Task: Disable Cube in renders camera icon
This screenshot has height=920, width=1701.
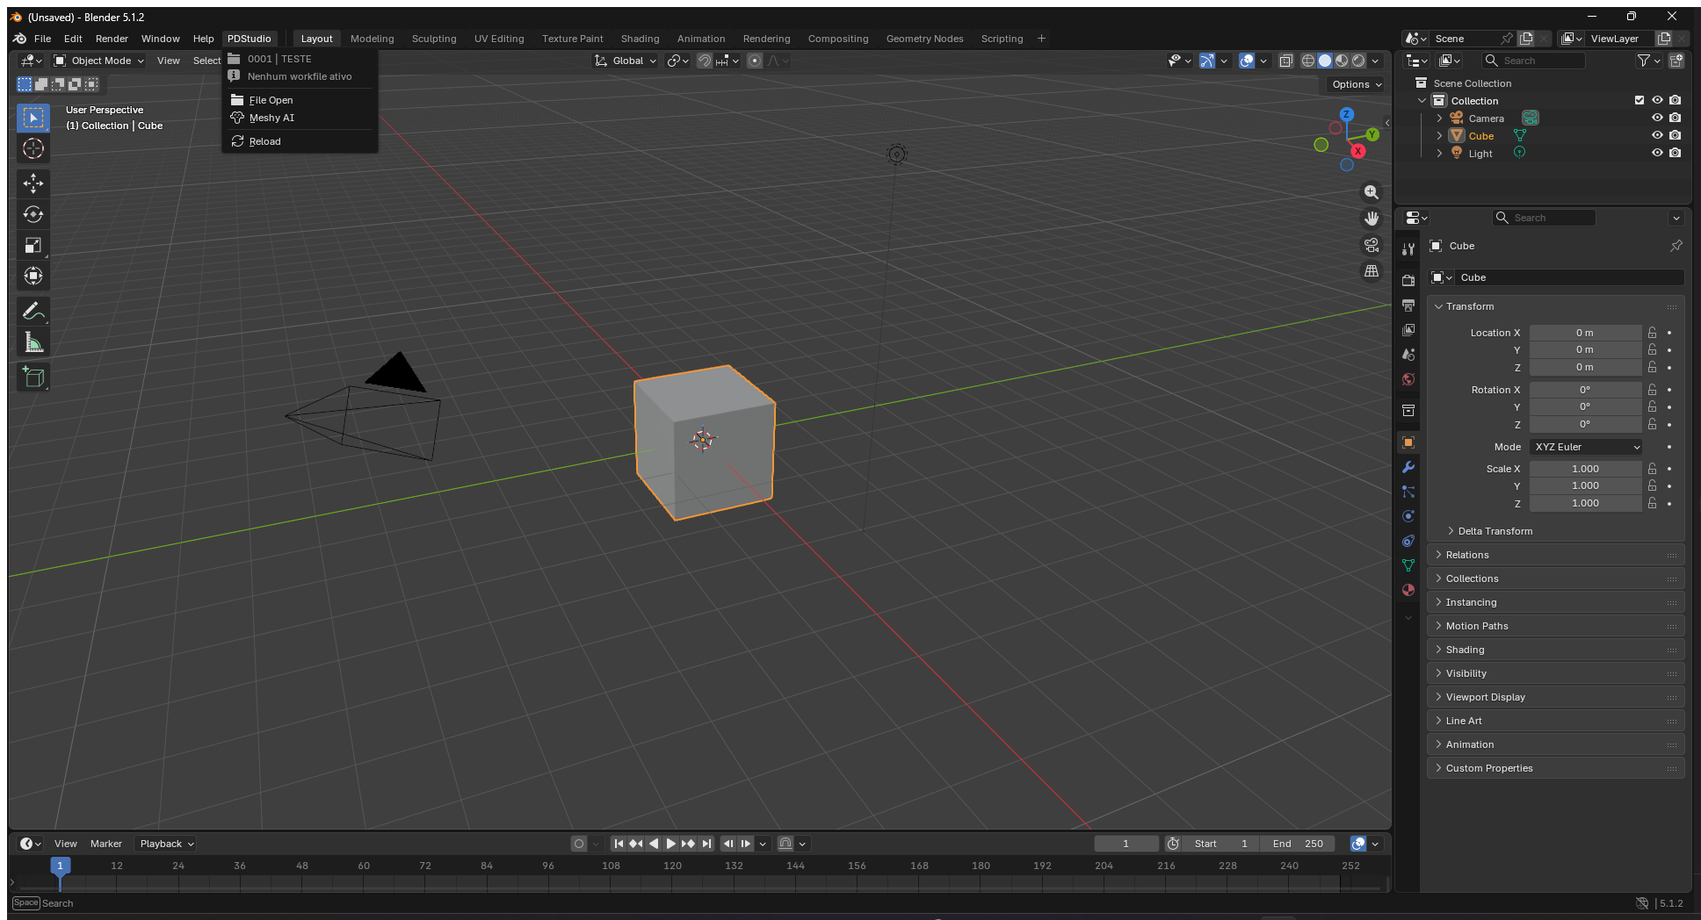Action: point(1676,135)
